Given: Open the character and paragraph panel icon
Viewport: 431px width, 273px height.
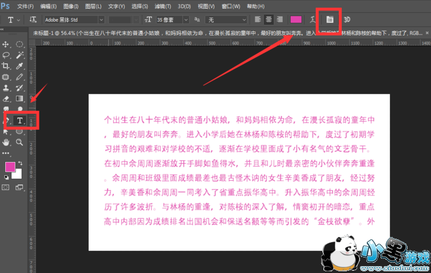Looking at the screenshot, I should tap(330, 19).
